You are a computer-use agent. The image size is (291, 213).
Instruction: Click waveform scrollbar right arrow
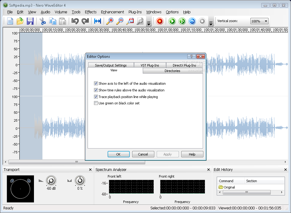coord(286,162)
